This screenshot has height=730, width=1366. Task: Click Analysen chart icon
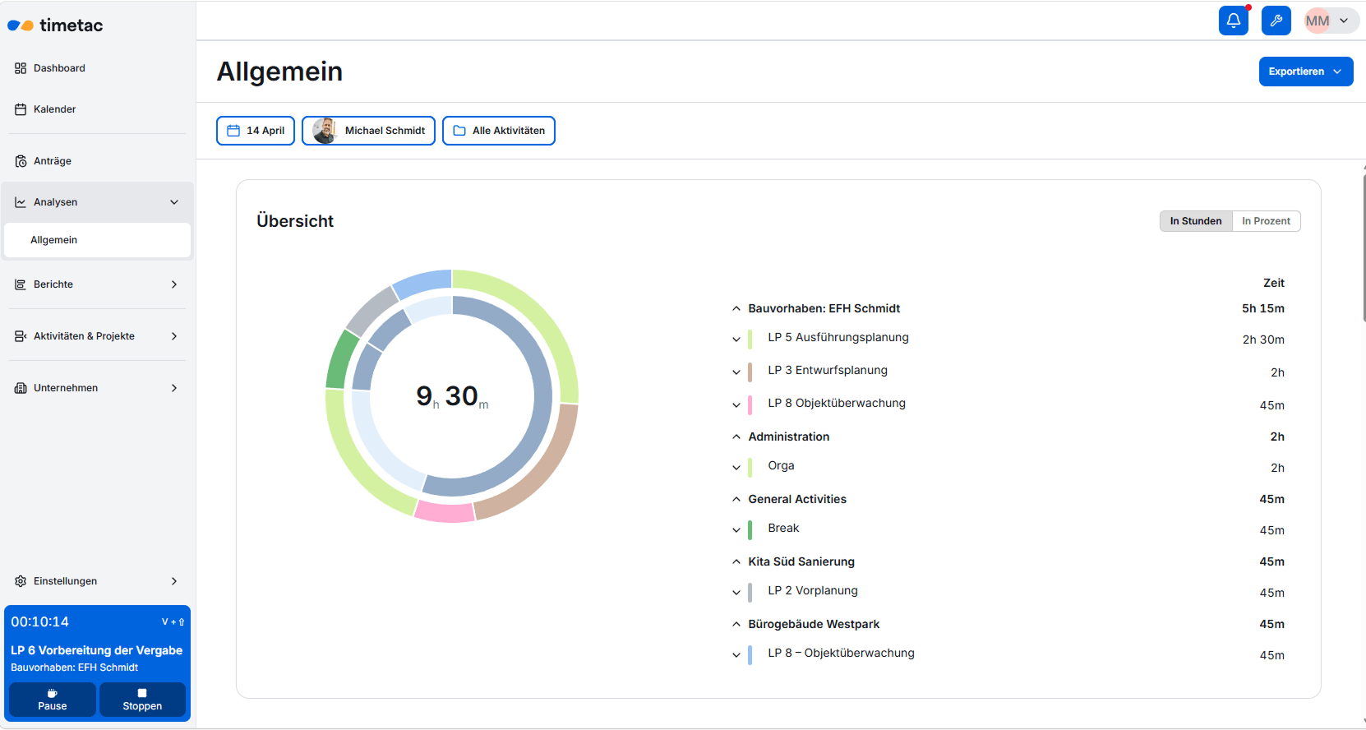21,202
